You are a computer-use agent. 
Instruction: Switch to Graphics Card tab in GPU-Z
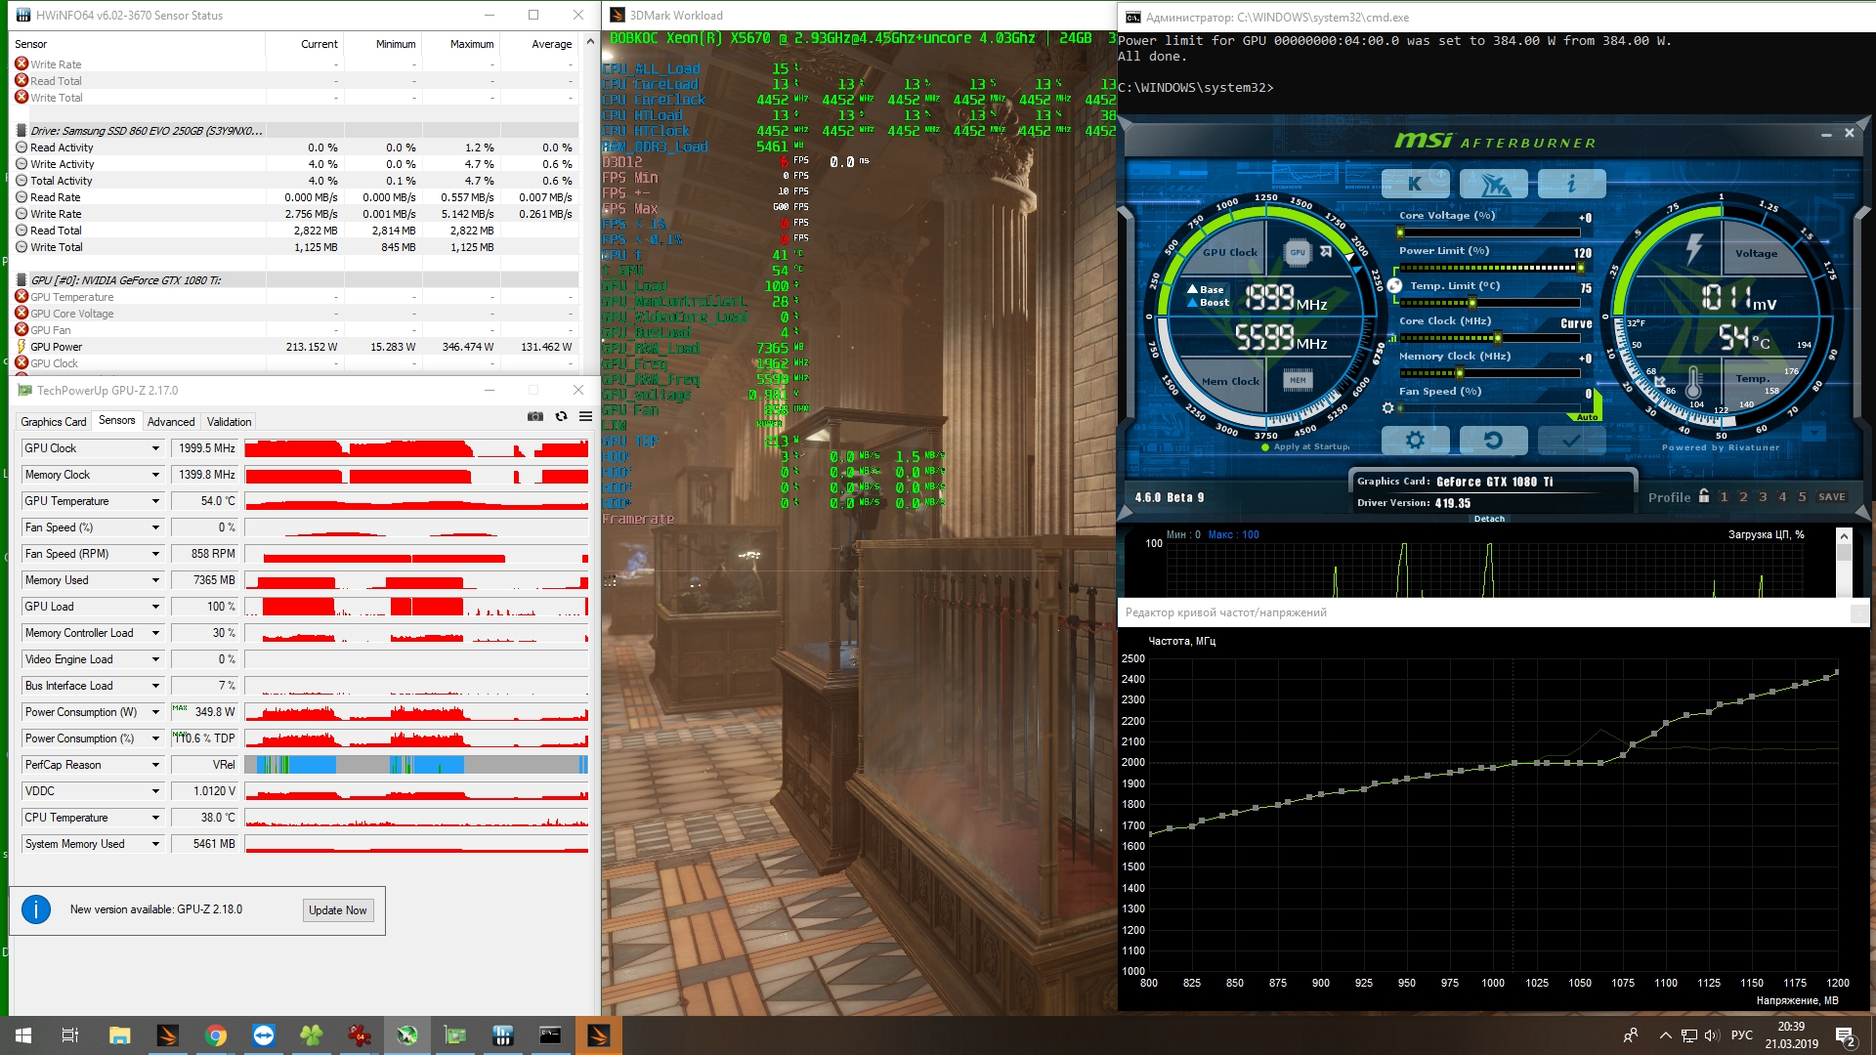click(54, 422)
